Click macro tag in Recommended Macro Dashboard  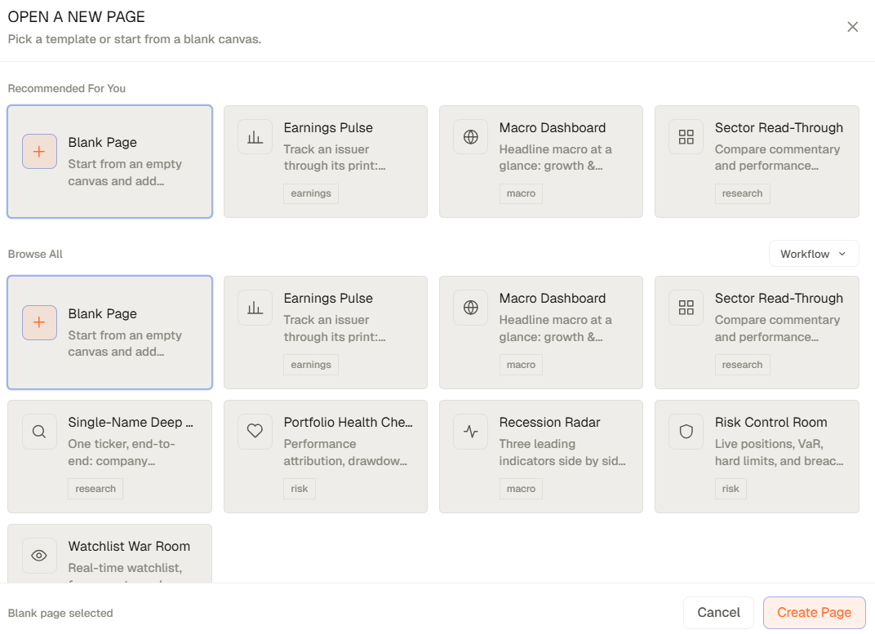coord(521,193)
